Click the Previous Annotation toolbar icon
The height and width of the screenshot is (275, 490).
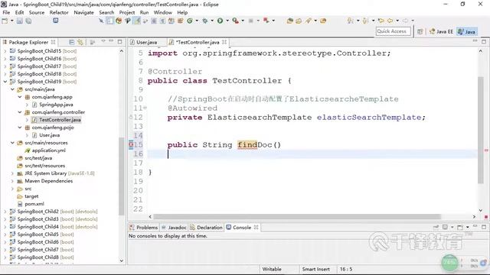pyautogui.click(x=365, y=21)
